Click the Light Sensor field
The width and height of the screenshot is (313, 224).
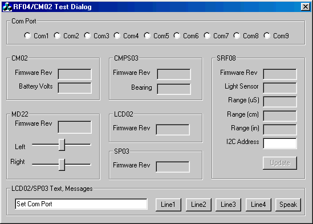[280, 88]
